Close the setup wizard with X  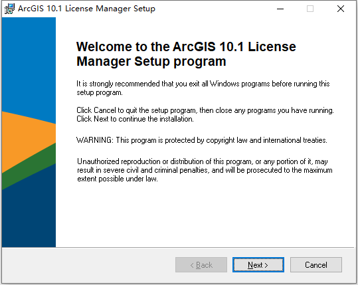341,9
